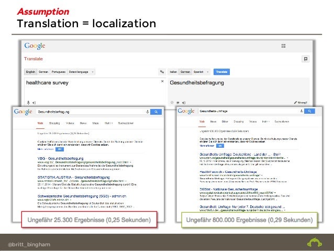Click the Google logo in the Translate window
Viewport: 334px width, 251px height.
[35, 46]
